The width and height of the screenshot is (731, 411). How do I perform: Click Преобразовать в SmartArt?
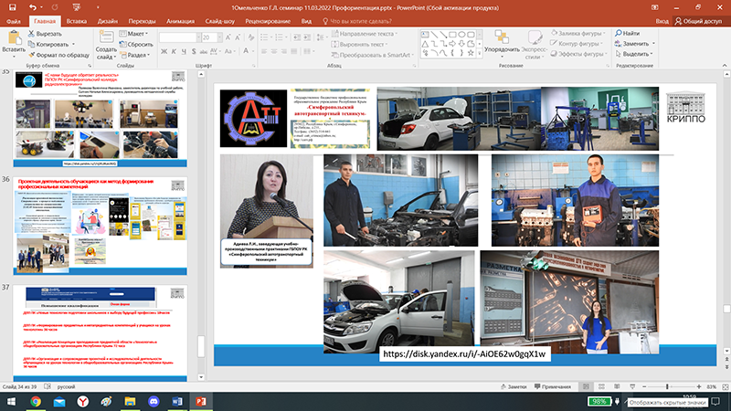[x=373, y=55]
